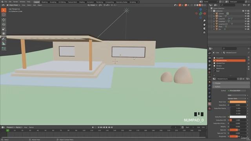Image resolution: width=251 pixels, height=141 pixels.
Task: Open the File menu
Action: (6, 2)
